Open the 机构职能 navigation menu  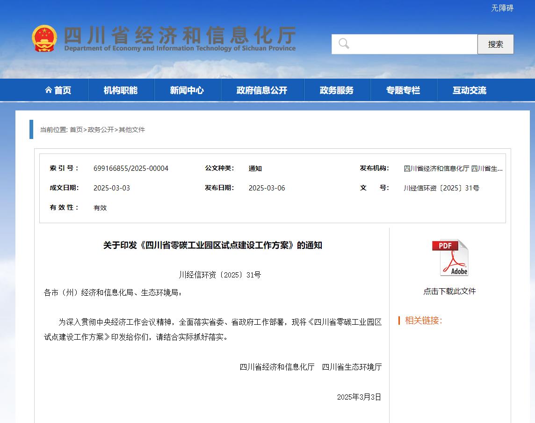tap(121, 90)
